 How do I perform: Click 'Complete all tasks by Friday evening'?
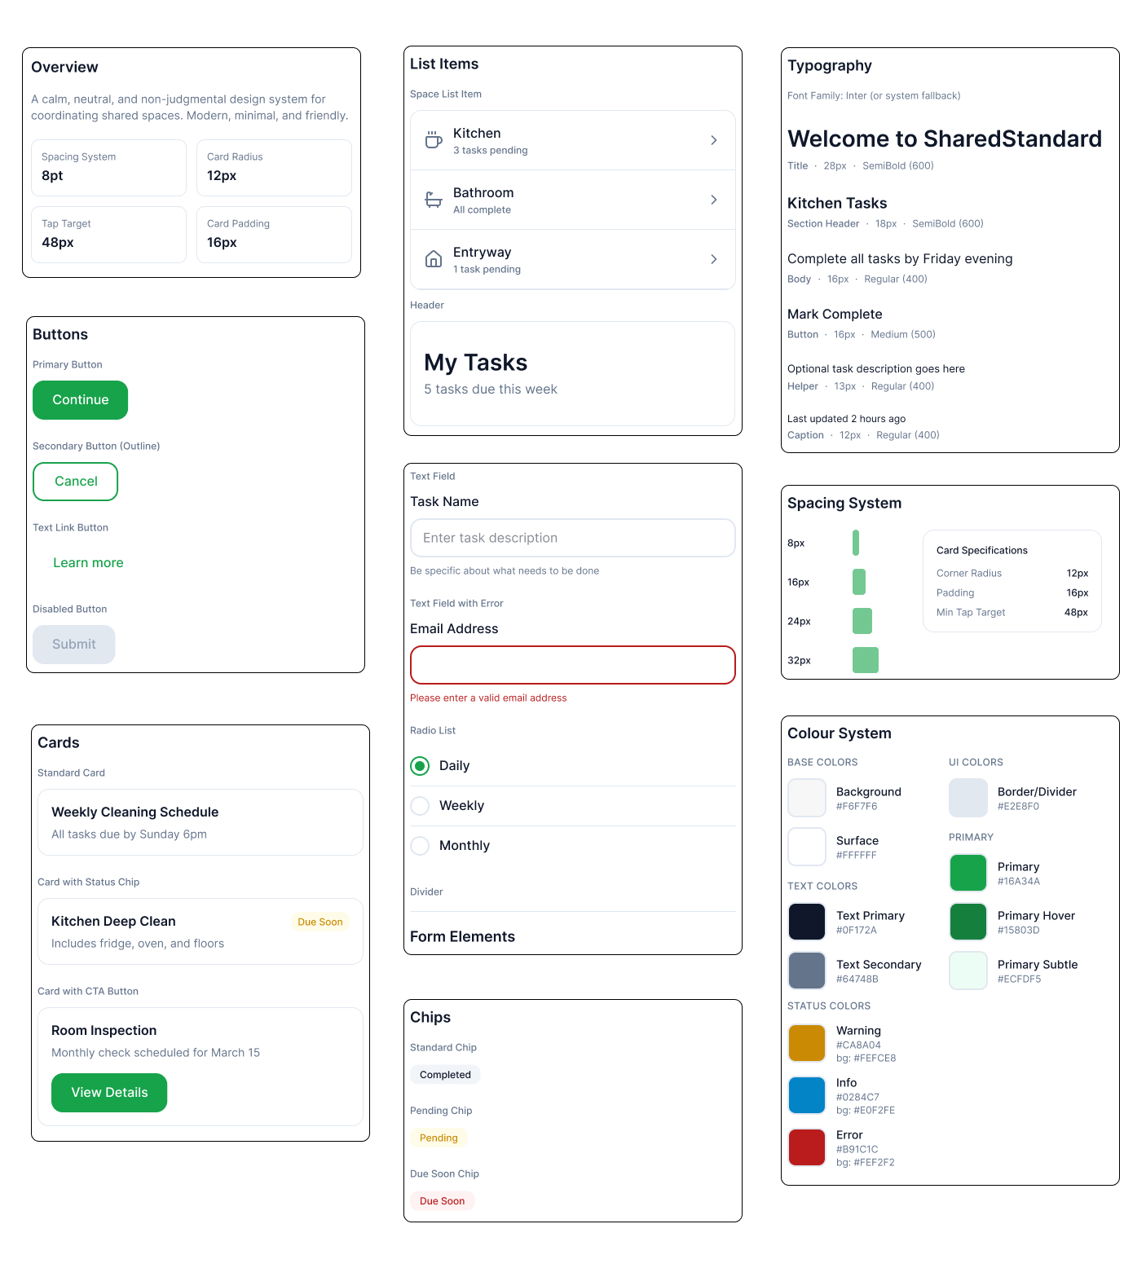tap(900, 259)
